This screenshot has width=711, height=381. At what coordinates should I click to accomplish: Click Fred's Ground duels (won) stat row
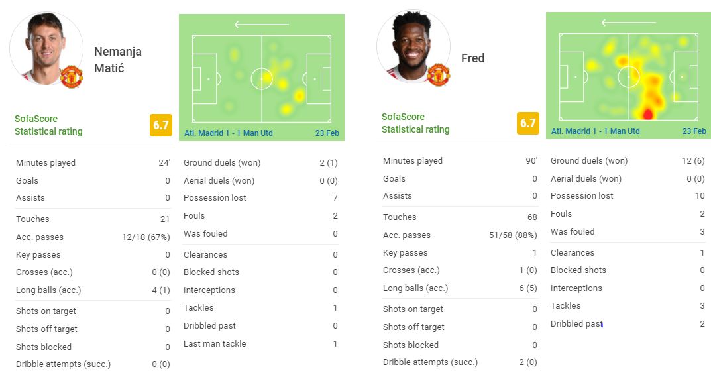(627, 160)
